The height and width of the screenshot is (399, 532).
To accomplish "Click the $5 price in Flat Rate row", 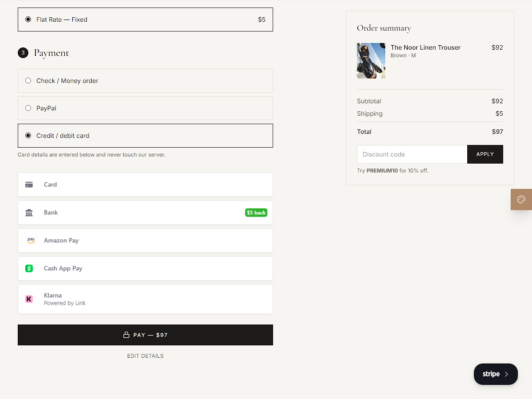I will click(262, 20).
